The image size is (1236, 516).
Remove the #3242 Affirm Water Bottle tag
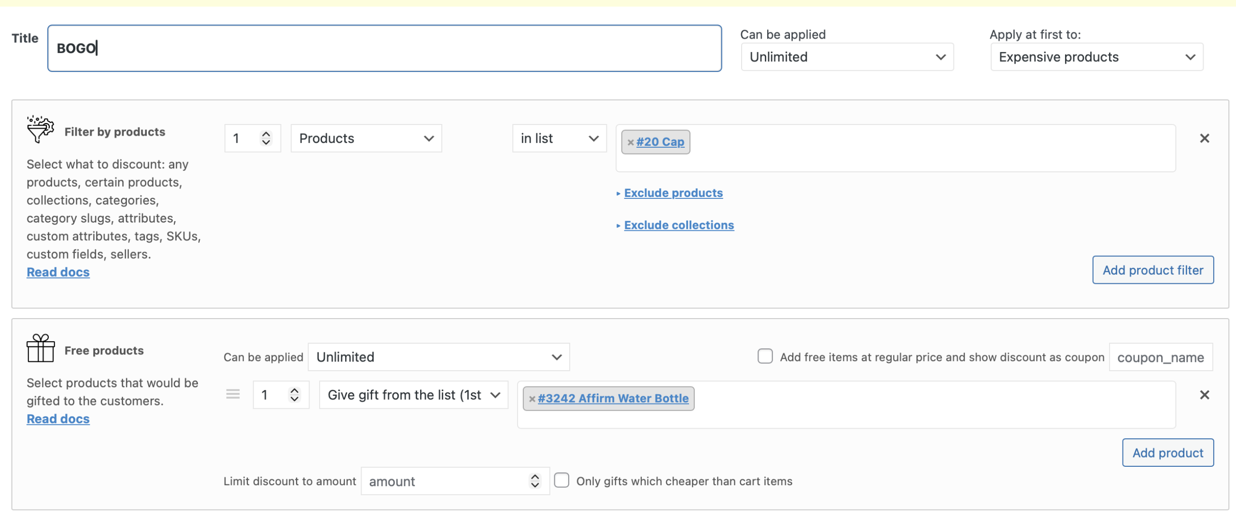(x=532, y=399)
